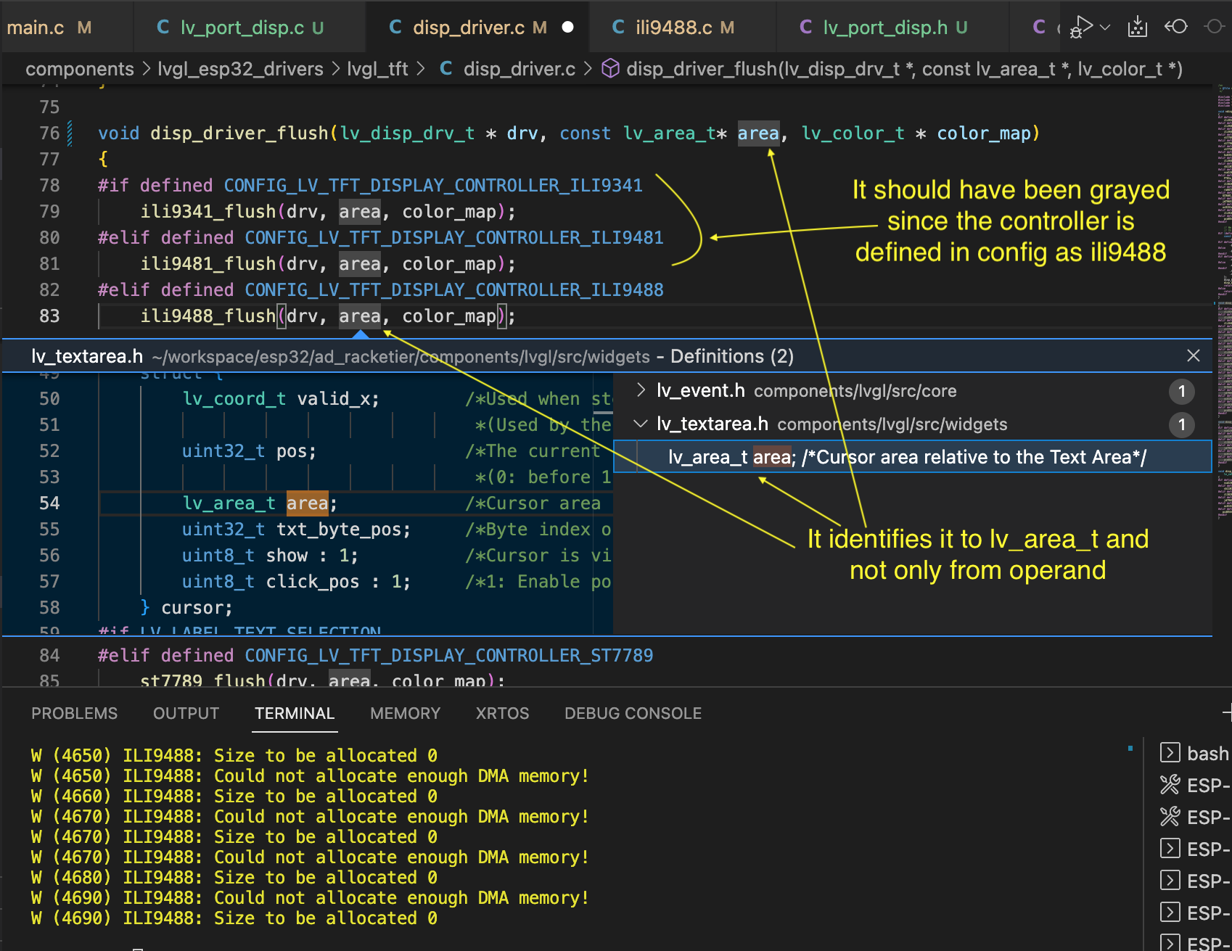Click the lv_event.h result count badge

coord(1181,391)
